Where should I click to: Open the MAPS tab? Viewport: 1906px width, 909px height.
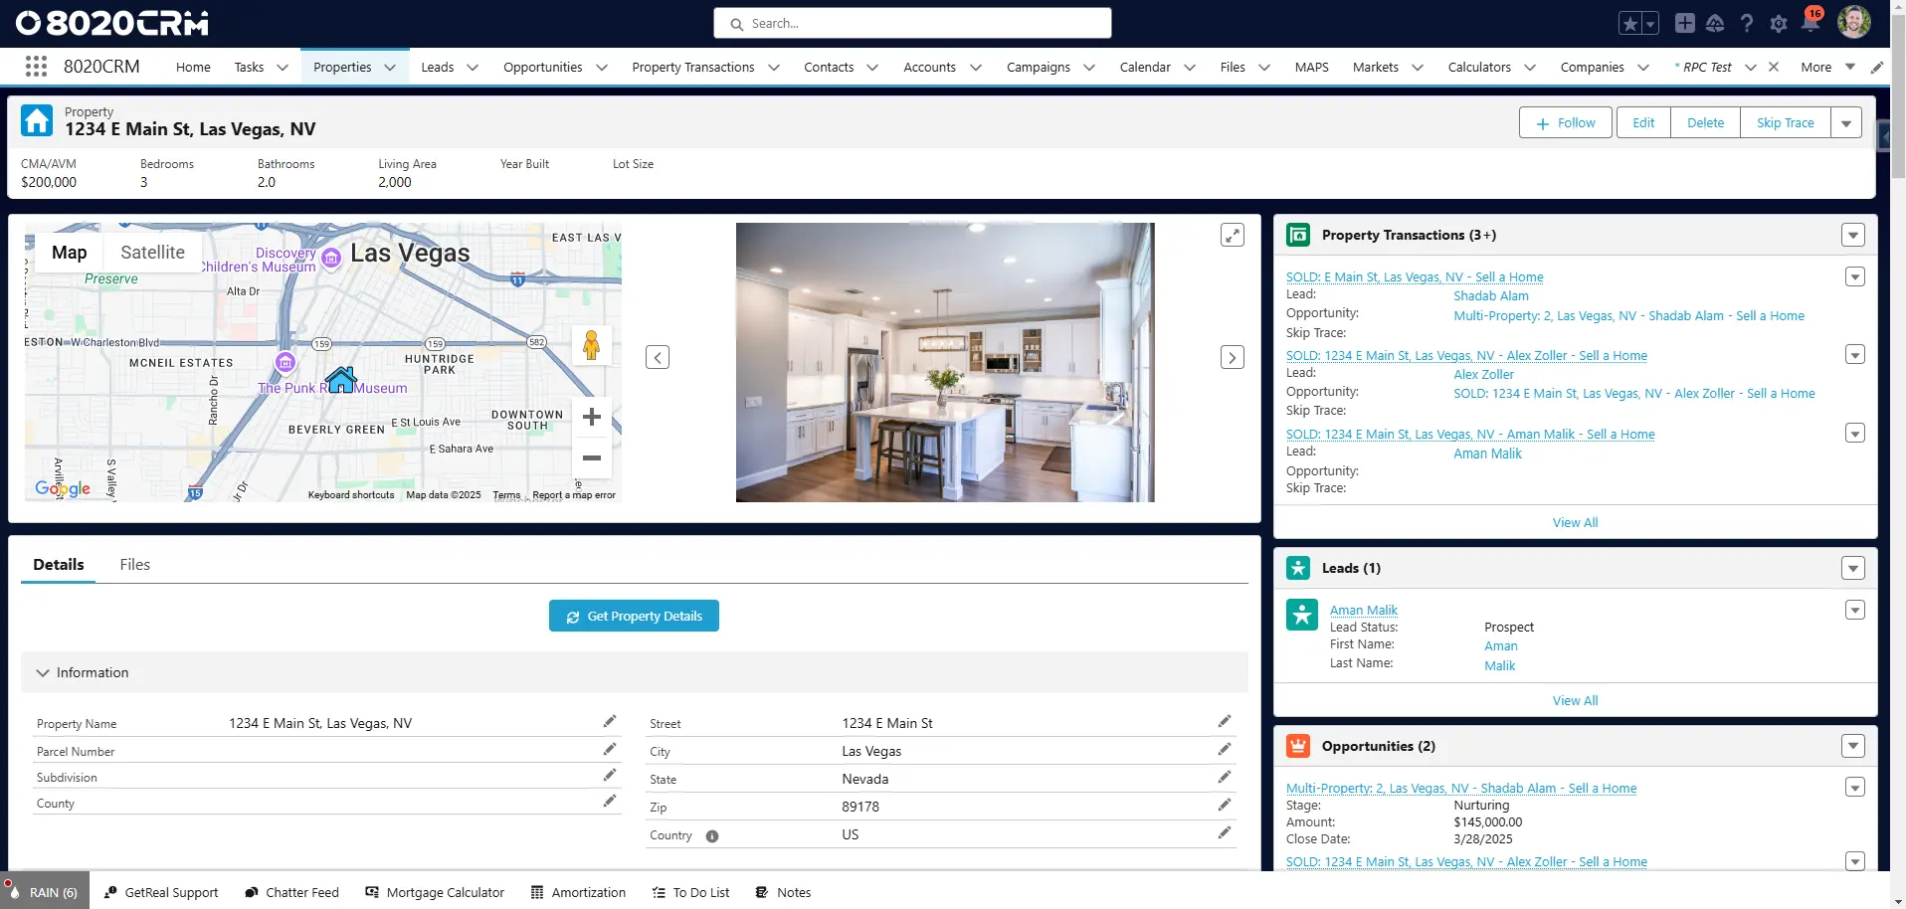coord(1311,68)
